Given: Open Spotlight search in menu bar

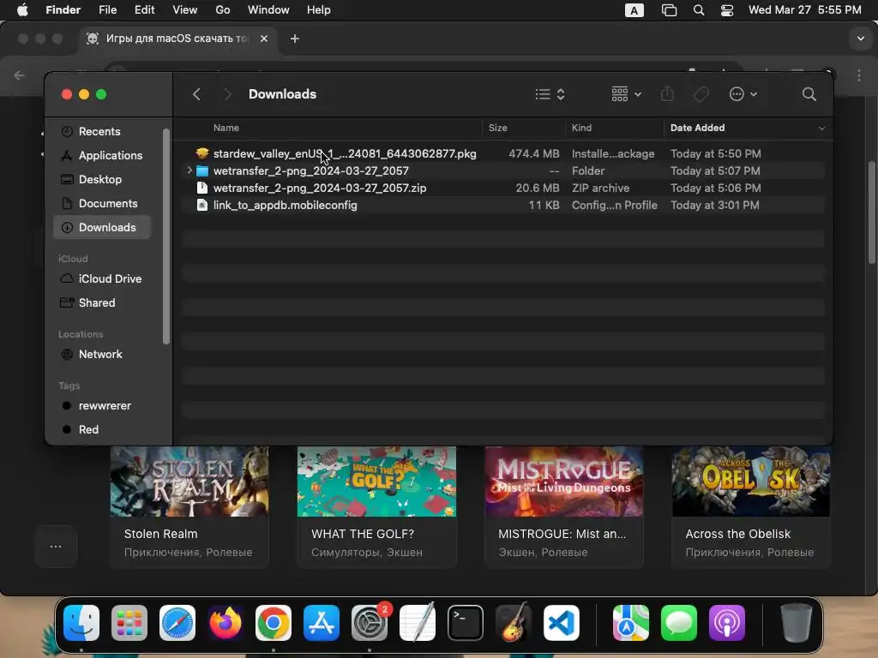Looking at the screenshot, I should (698, 10).
